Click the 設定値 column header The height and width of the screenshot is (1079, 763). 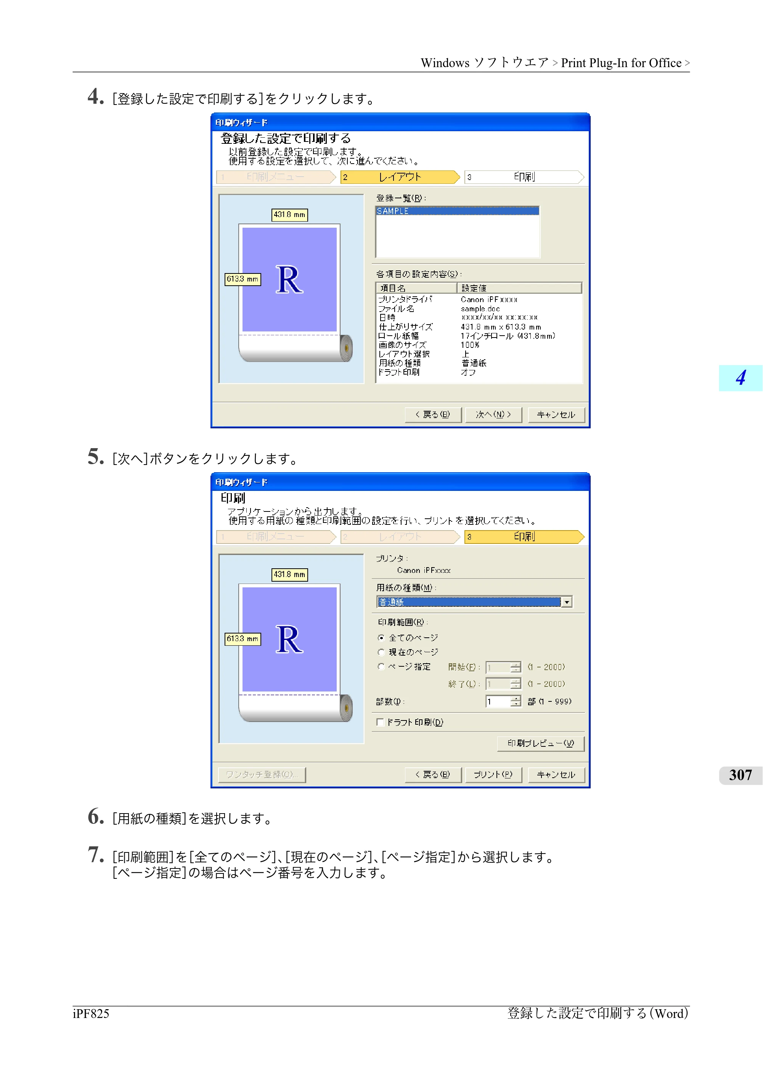pos(520,288)
